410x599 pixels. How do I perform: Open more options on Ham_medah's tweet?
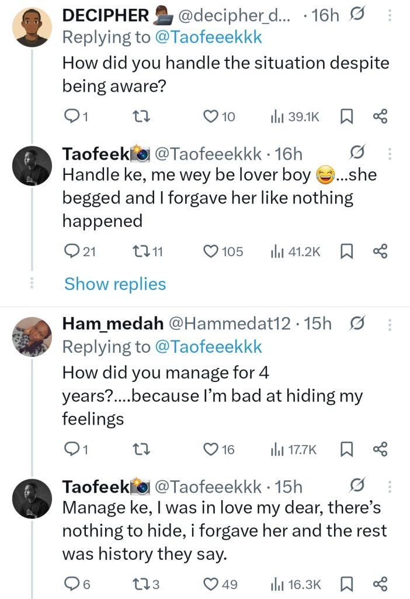coord(389,323)
